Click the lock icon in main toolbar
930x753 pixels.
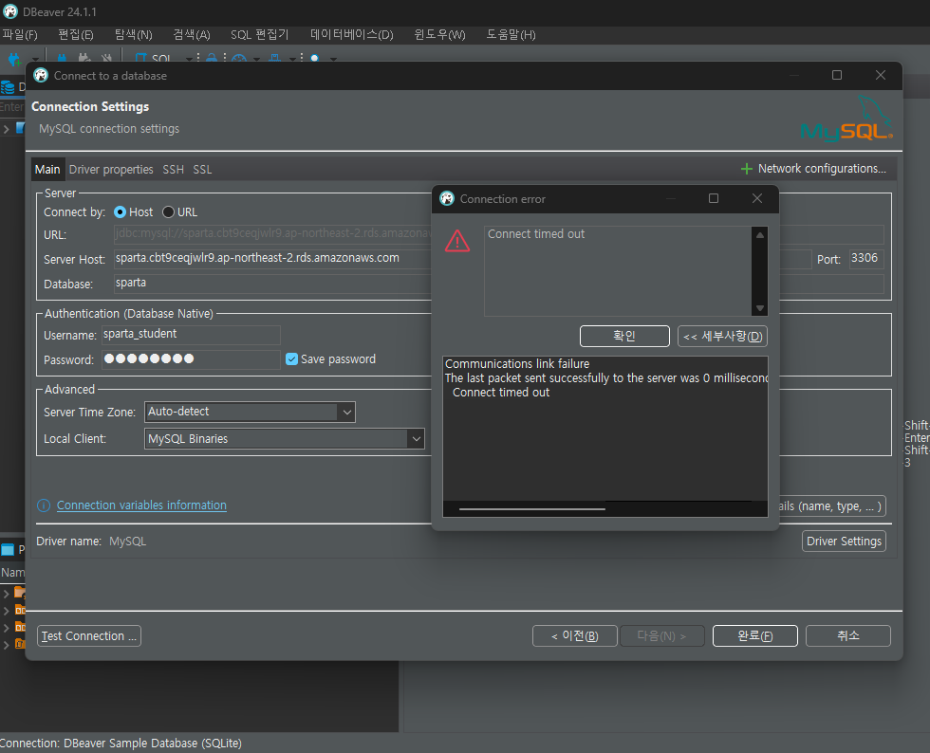[212, 58]
